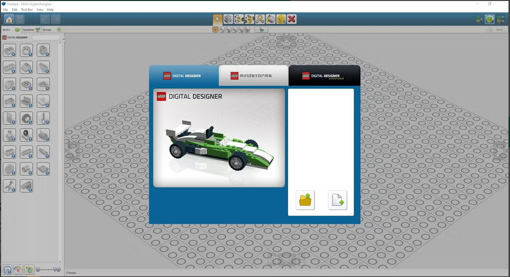The image size is (510, 277).
Task: Open the File menu
Action: pyautogui.click(x=5, y=10)
